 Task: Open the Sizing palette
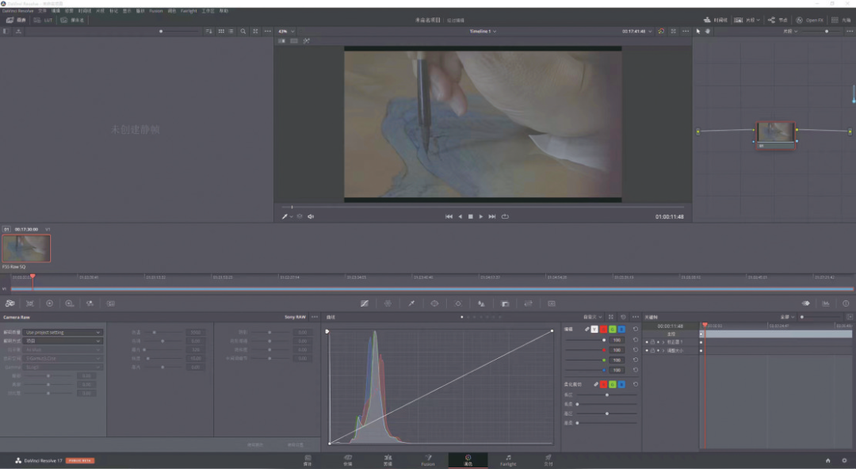click(x=528, y=303)
